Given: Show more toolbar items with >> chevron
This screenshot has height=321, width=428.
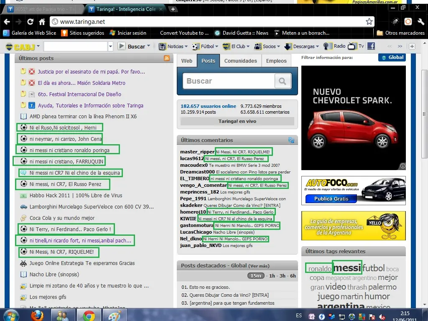Looking at the screenshot, I should pyautogui.click(x=400, y=46).
